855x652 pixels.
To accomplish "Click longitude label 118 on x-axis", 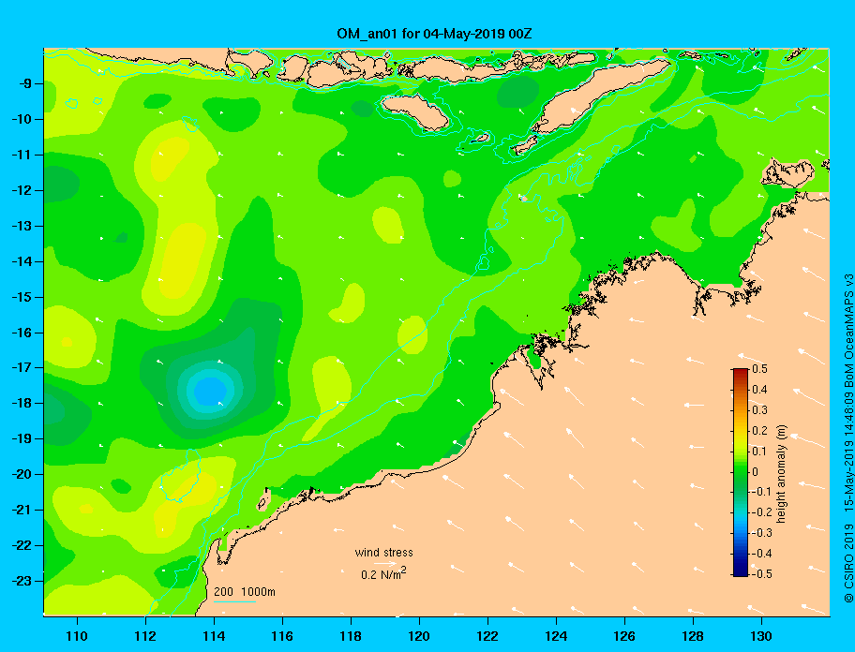I will tap(351, 636).
